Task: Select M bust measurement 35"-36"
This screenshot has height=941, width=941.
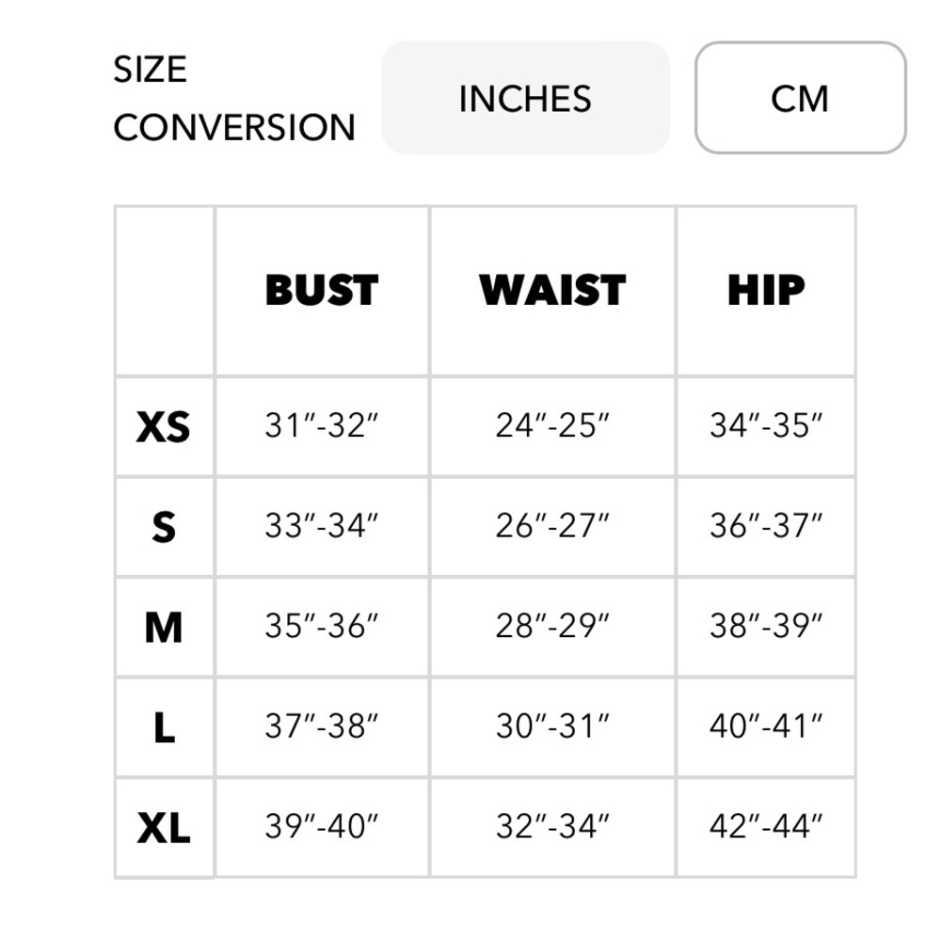Action: tap(322, 626)
